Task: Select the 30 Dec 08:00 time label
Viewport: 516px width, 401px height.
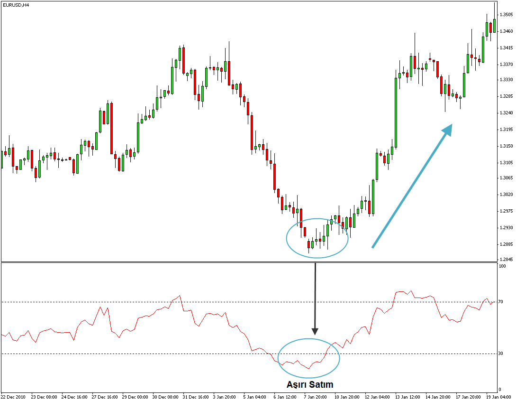Action: tap(165, 397)
